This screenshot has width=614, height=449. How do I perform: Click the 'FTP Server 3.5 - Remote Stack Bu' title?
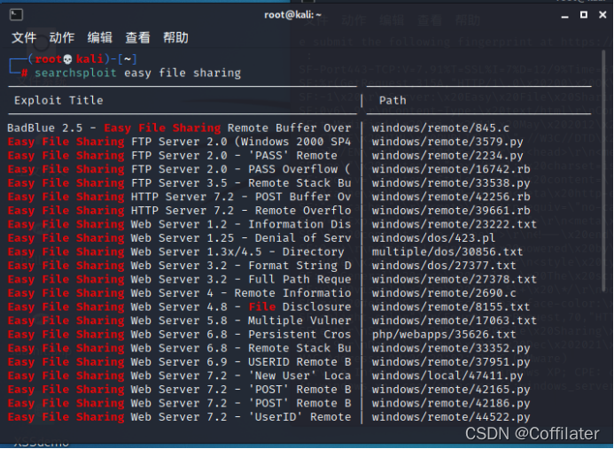click(x=241, y=182)
